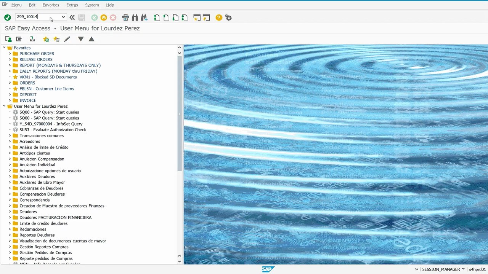Click the tree vertical scrollbar thumb
Image resolution: width=488 pixels, height=274 pixels.
[180, 113]
